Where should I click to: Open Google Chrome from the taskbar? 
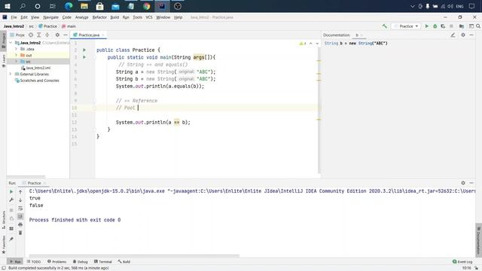tap(147, 6)
